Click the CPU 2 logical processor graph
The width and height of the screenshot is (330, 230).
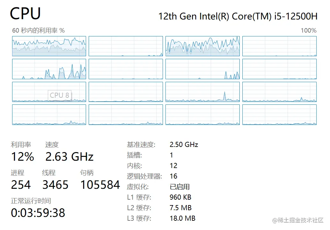(x=202, y=46)
